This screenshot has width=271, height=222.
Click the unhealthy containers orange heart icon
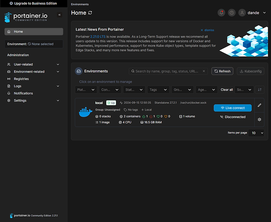coord(166,116)
